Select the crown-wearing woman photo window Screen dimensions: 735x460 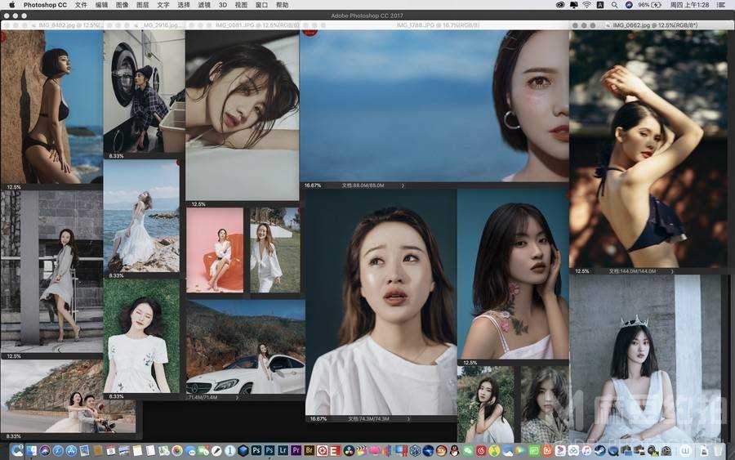(x=644, y=358)
